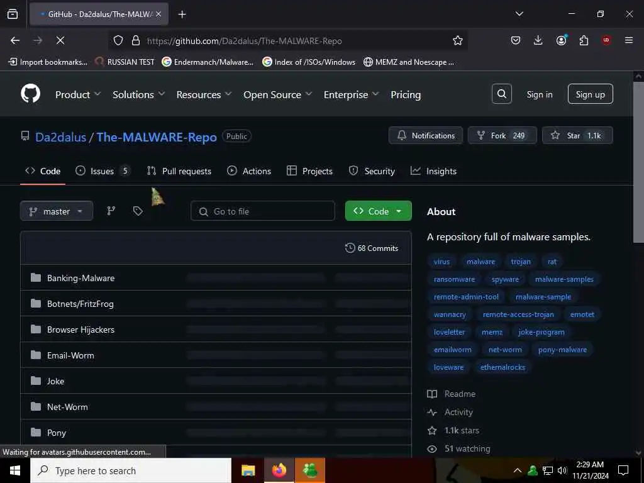Click the tracking protection shield in address bar
The image size is (644, 483).
118,41
